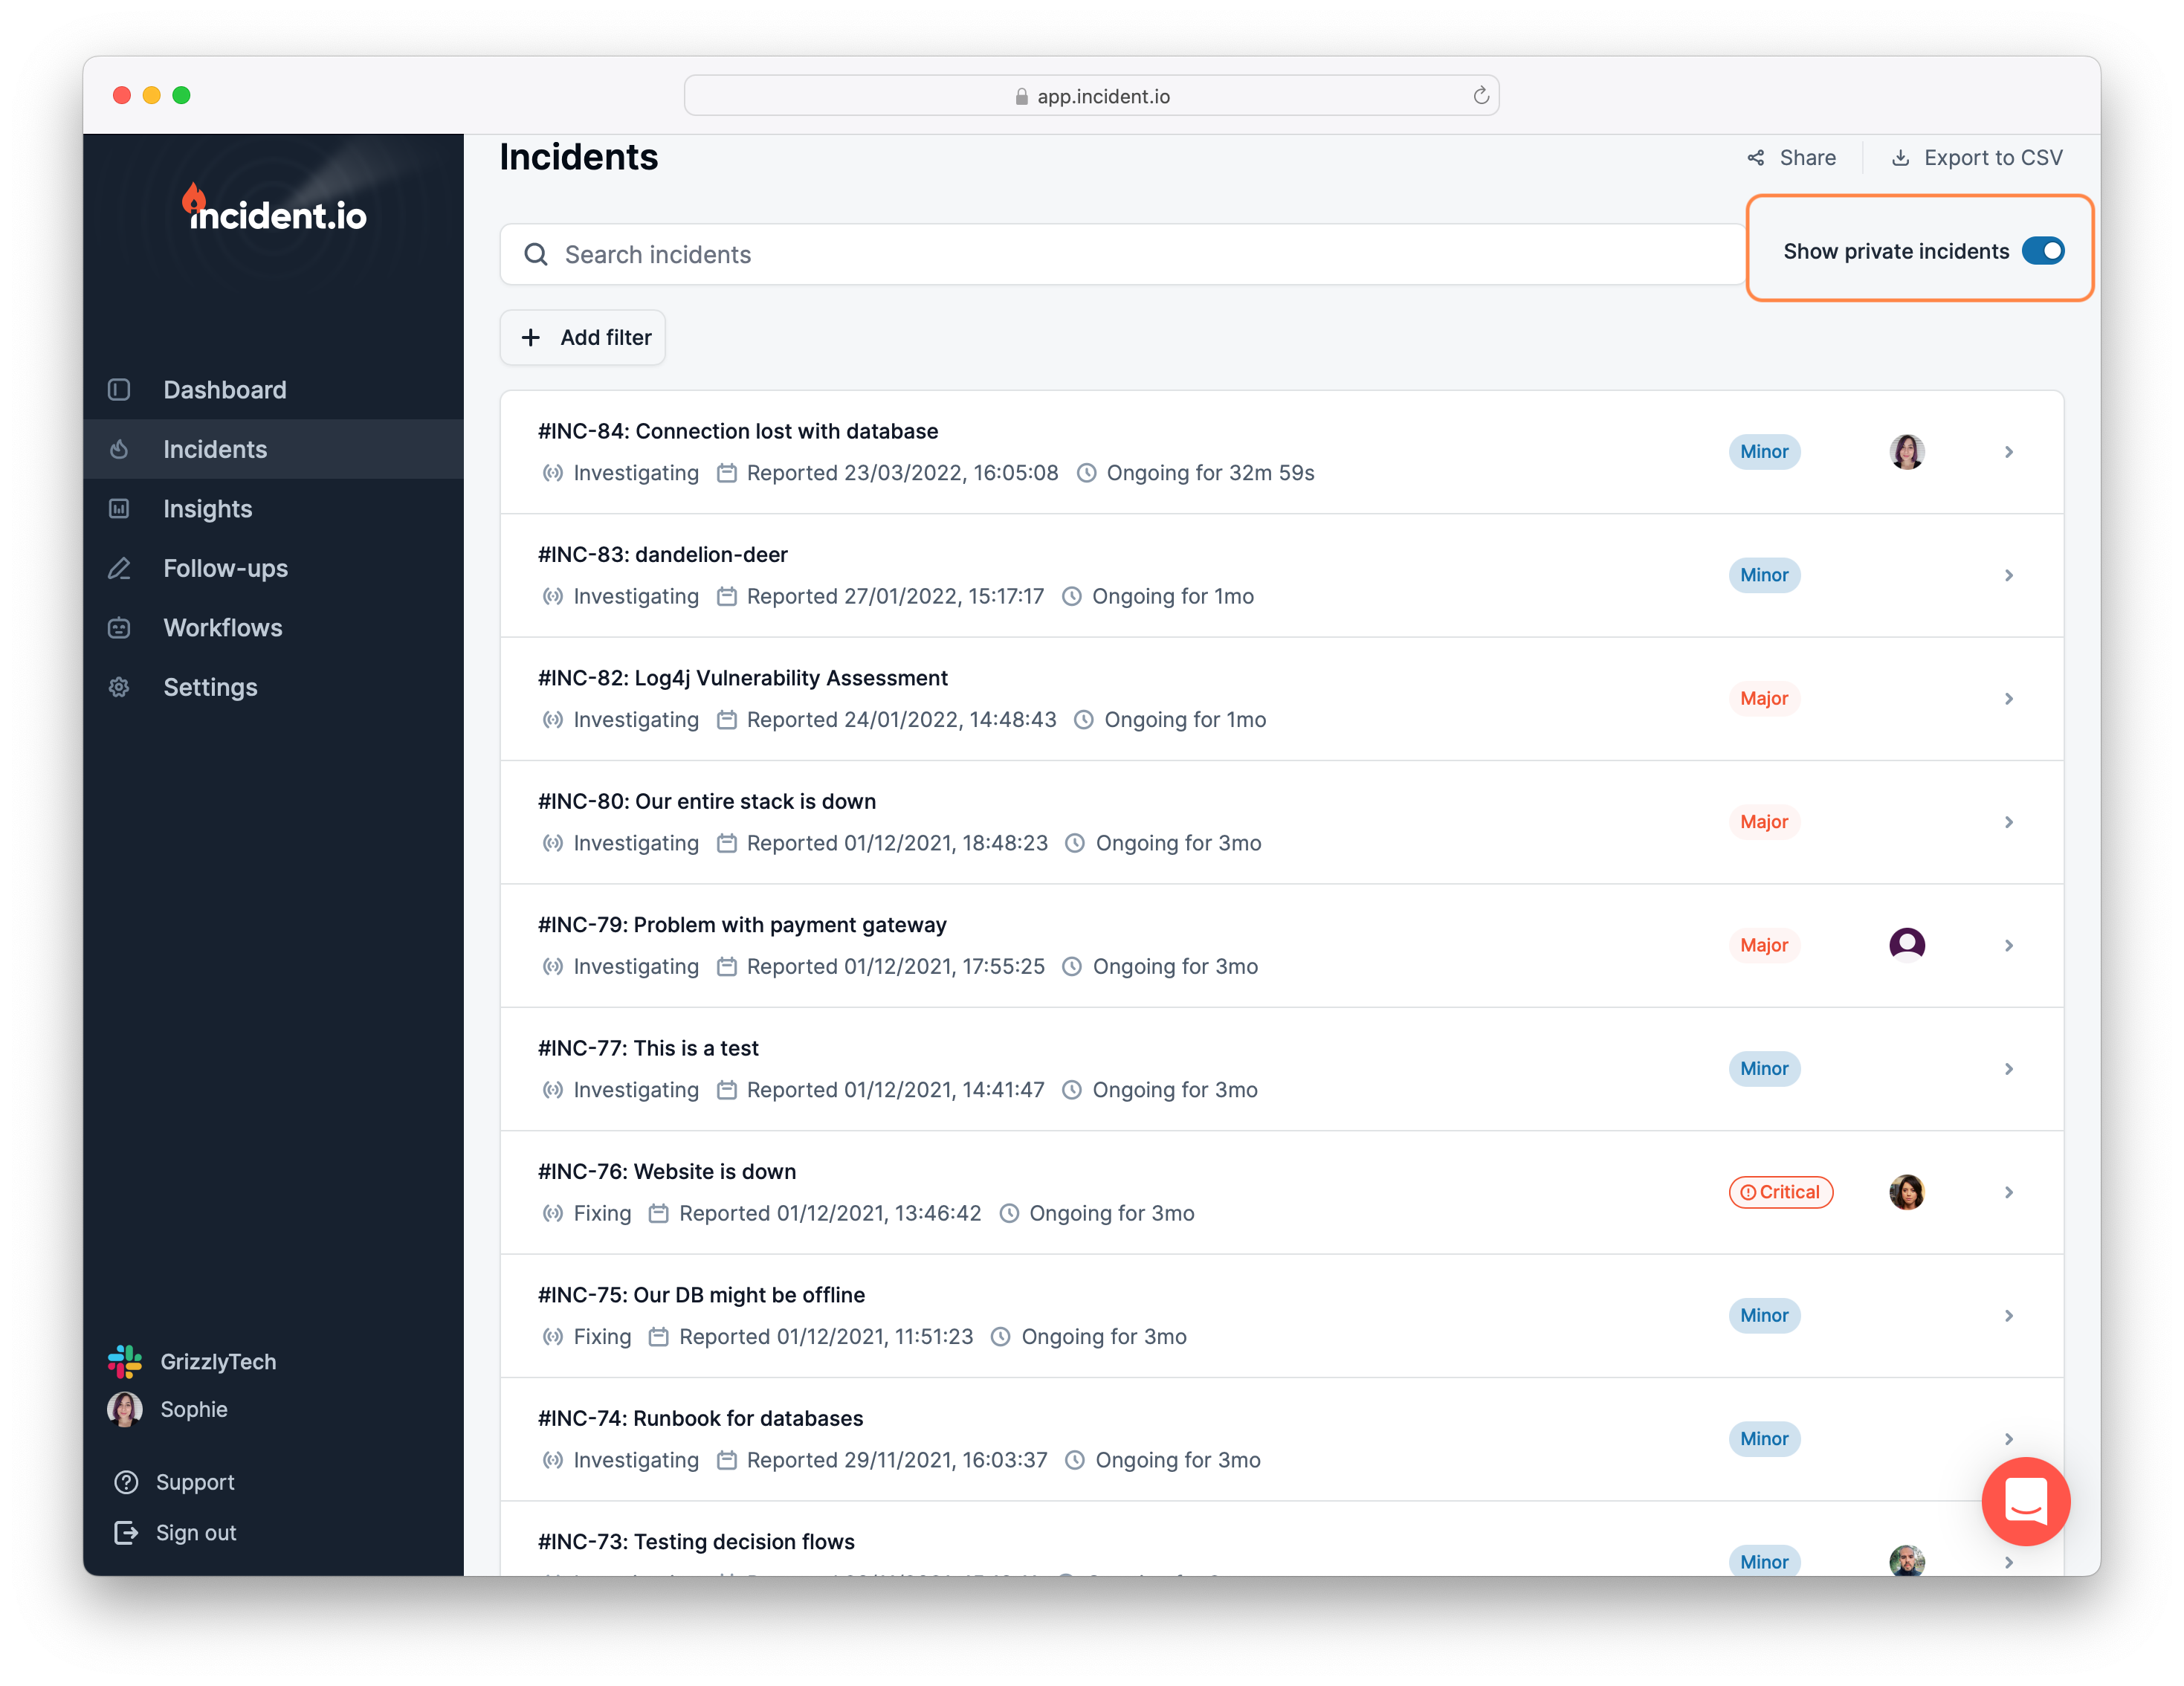Click the Export to CSV download icon
2184x1686 pixels.
tap(1900, 158)
